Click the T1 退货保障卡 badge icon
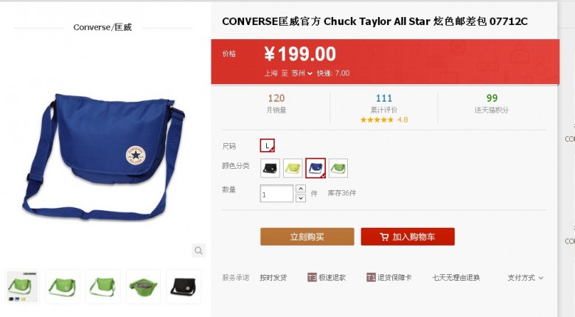Image resolution: width=575 pixels, height=317 pixels. point(371,277)
